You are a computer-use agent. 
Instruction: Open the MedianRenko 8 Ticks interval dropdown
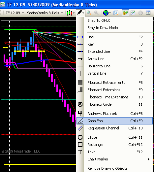pyautogui.click(x=45, y=13)
